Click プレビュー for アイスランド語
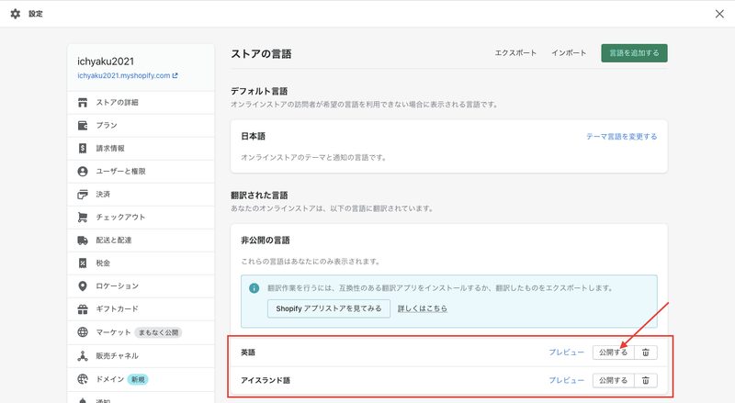The height and width of the screenshot is (403, 735). pos(566,380)
